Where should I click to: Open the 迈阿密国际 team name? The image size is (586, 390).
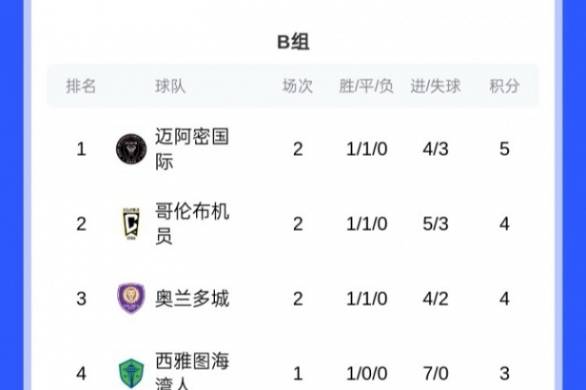click(x=192, y=149)
